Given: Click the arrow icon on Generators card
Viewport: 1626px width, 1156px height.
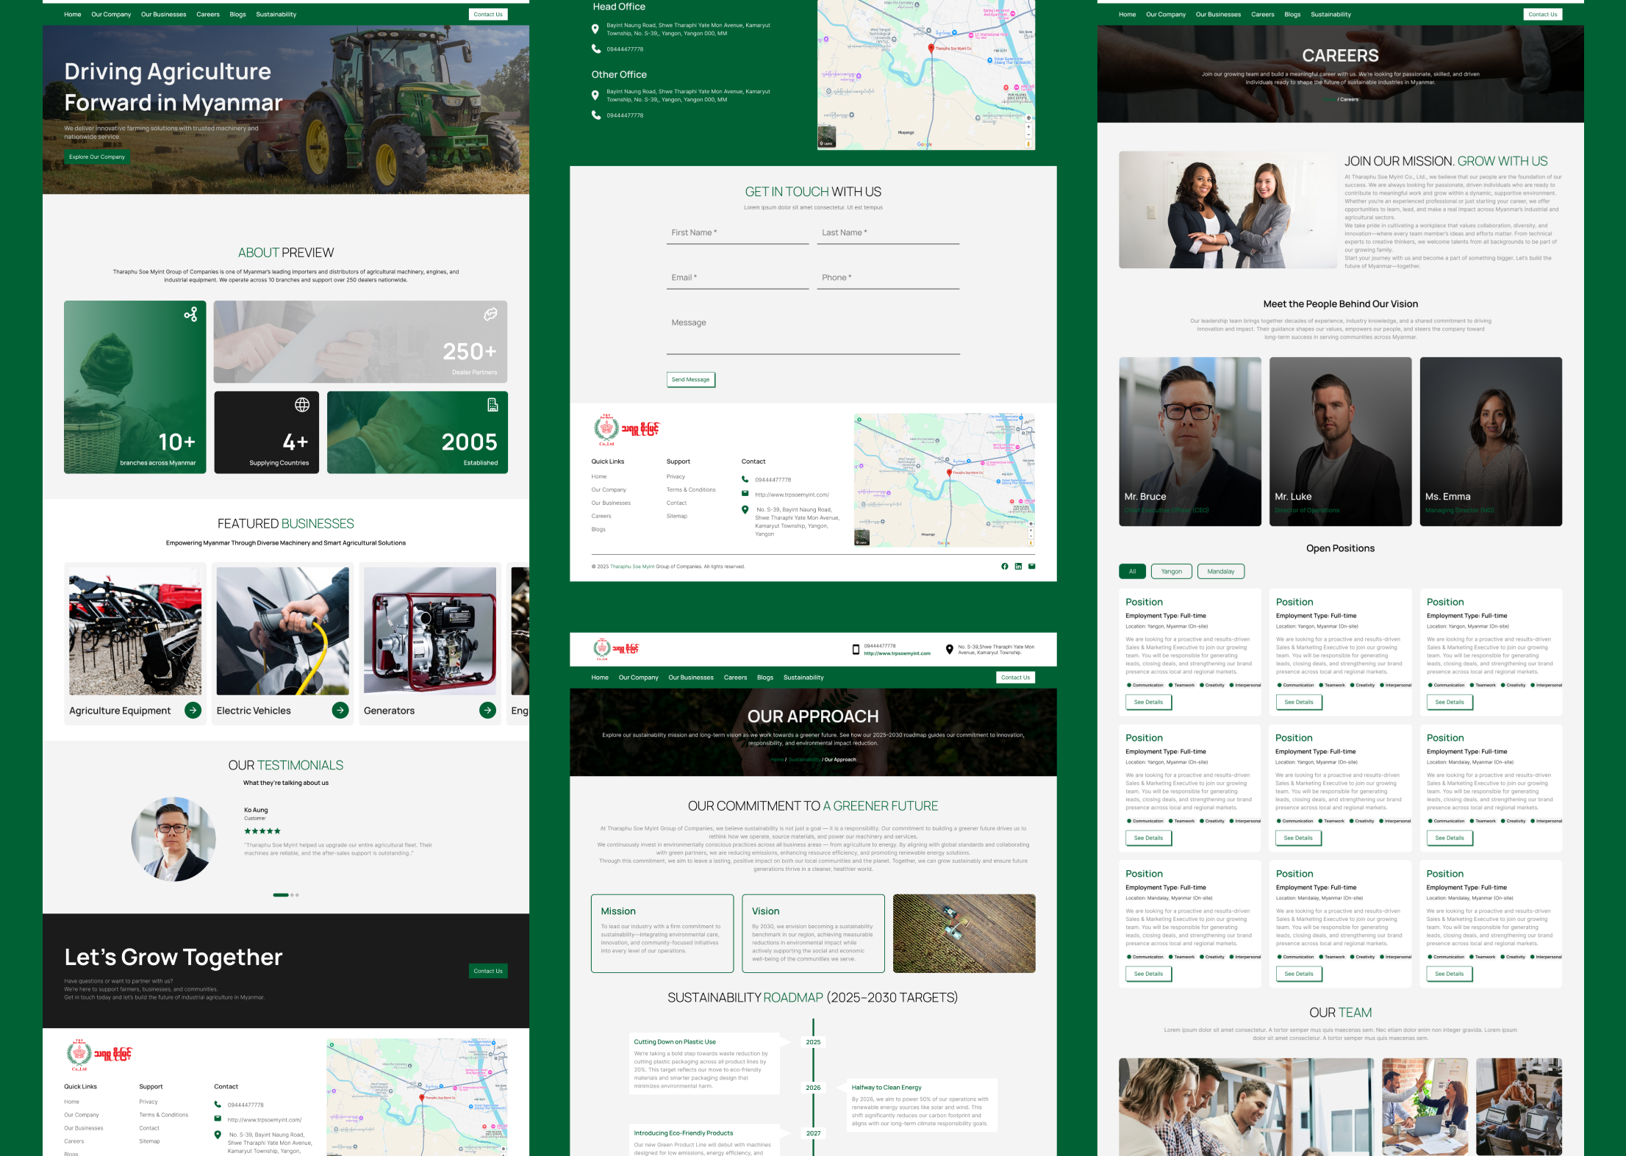Looking at the screenshot, I should [x=487, y=710].
